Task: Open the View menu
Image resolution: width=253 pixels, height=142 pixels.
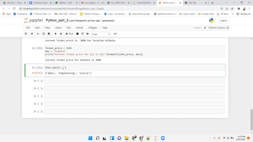Action: (47, 28)
